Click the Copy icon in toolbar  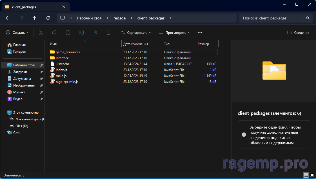tap(54, 33)
